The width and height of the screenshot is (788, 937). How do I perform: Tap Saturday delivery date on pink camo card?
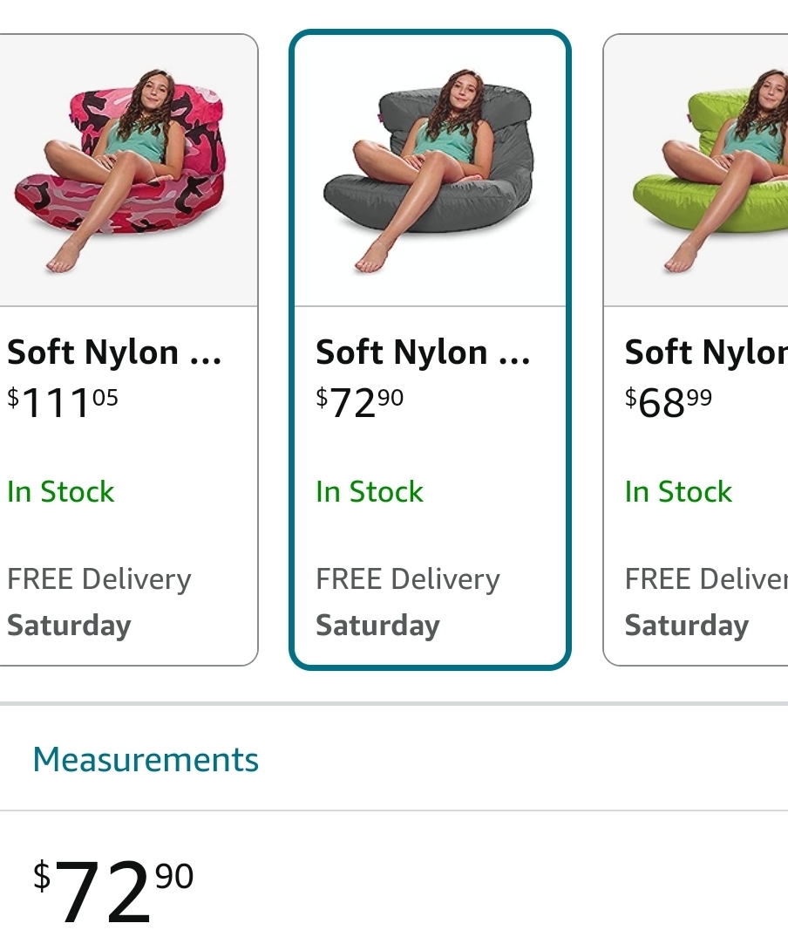(69, 626)
